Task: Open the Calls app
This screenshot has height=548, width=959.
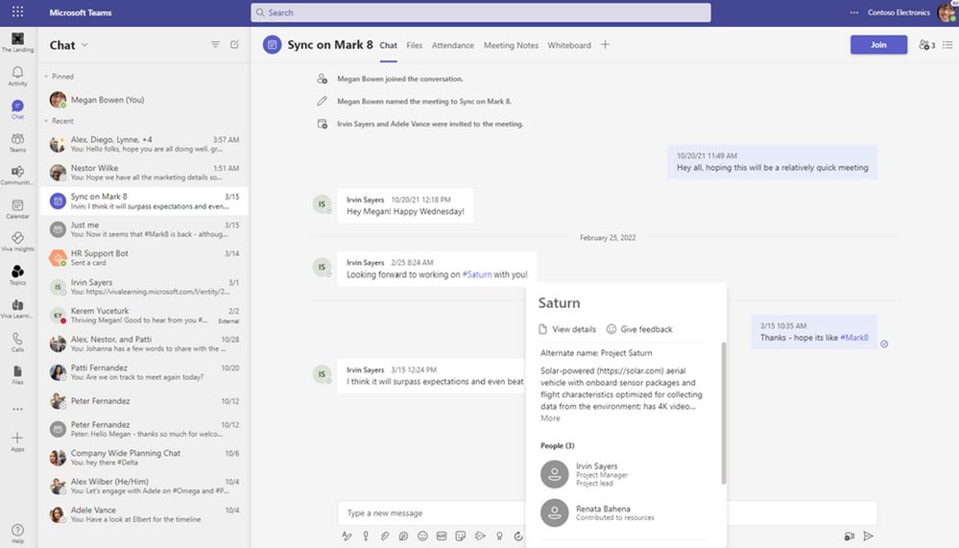Action: [x=17, y=342]
